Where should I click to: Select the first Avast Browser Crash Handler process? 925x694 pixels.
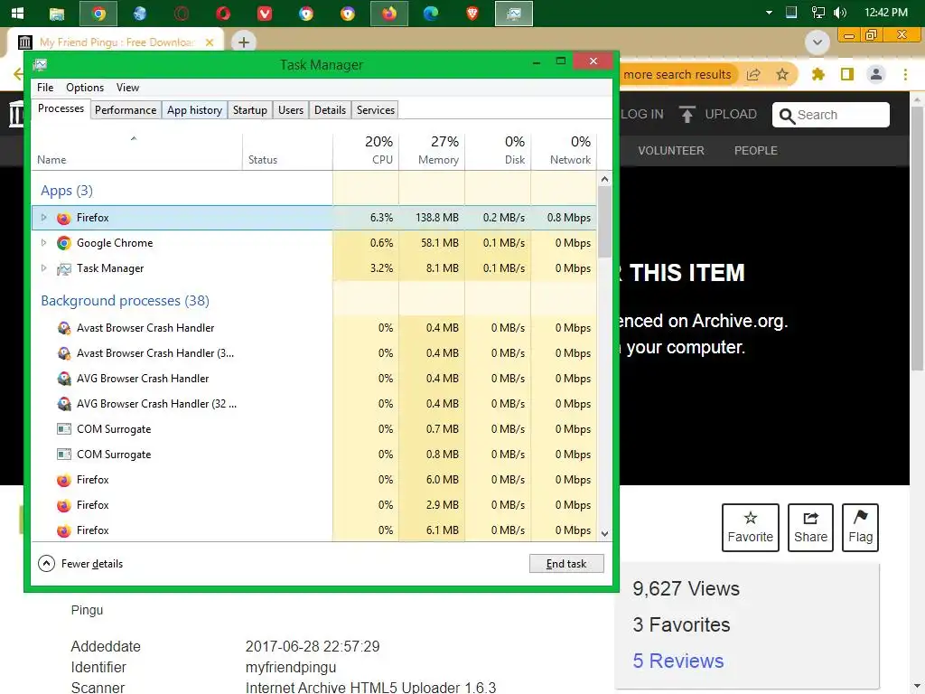[x=313, y=327]
